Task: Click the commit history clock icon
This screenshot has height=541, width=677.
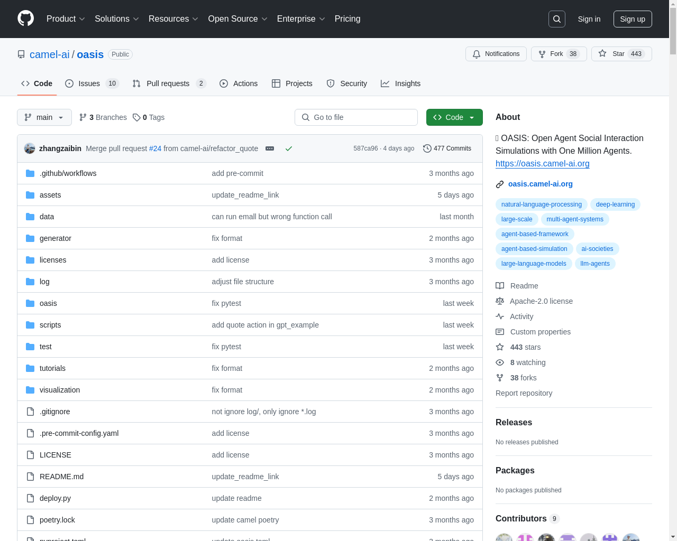Action: 427,148
